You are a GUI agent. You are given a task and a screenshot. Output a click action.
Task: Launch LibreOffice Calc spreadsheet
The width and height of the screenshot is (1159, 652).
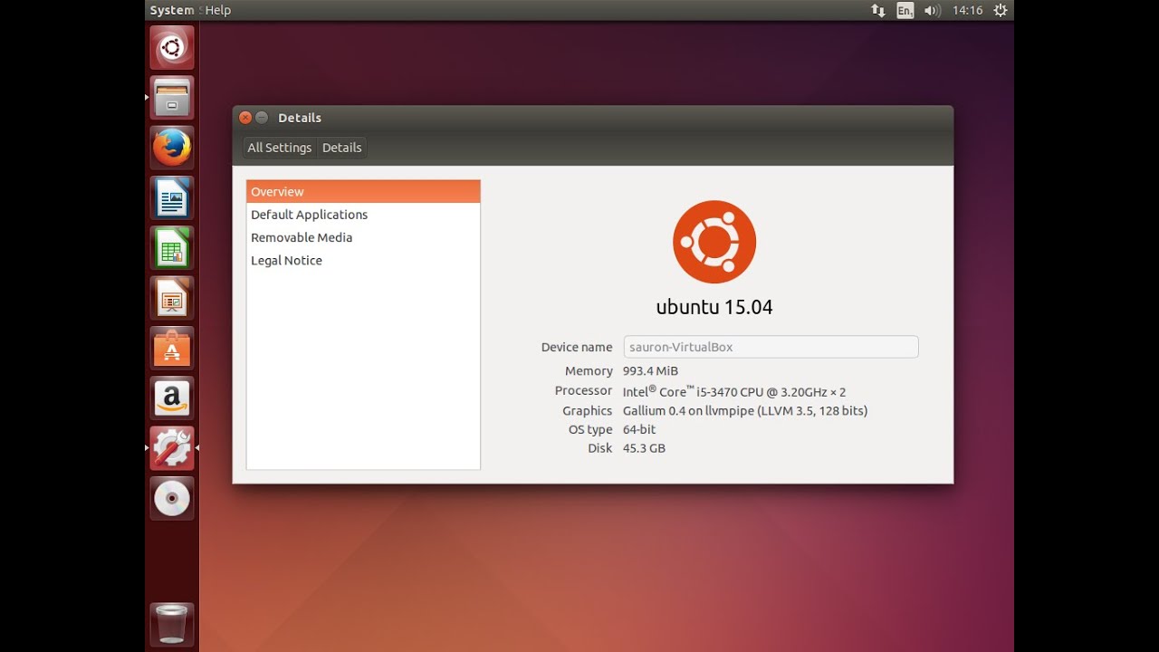[172, 247]
